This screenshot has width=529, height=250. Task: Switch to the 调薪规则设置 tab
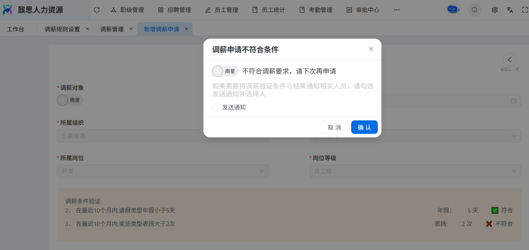62,29
